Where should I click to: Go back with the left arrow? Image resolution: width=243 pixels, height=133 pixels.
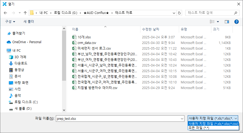click(x=5, y=13)
